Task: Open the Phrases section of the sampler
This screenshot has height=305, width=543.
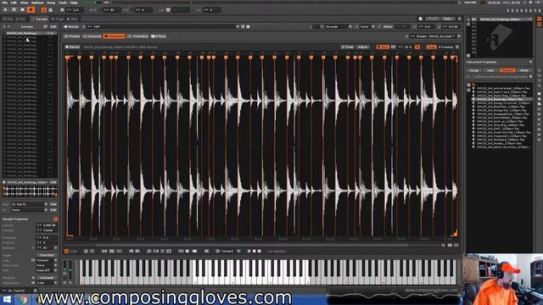Action: [x=72, y=36]
